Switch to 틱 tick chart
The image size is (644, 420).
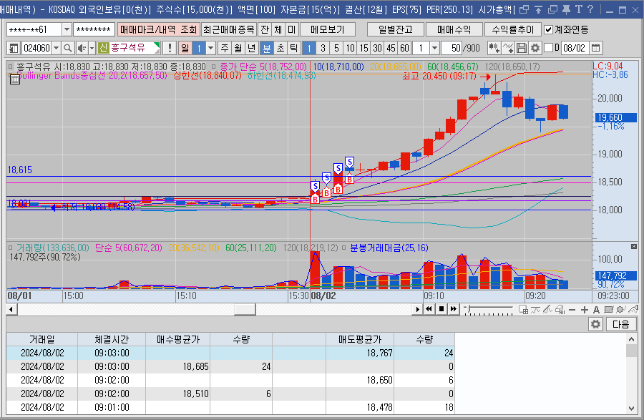pos(293,49)
